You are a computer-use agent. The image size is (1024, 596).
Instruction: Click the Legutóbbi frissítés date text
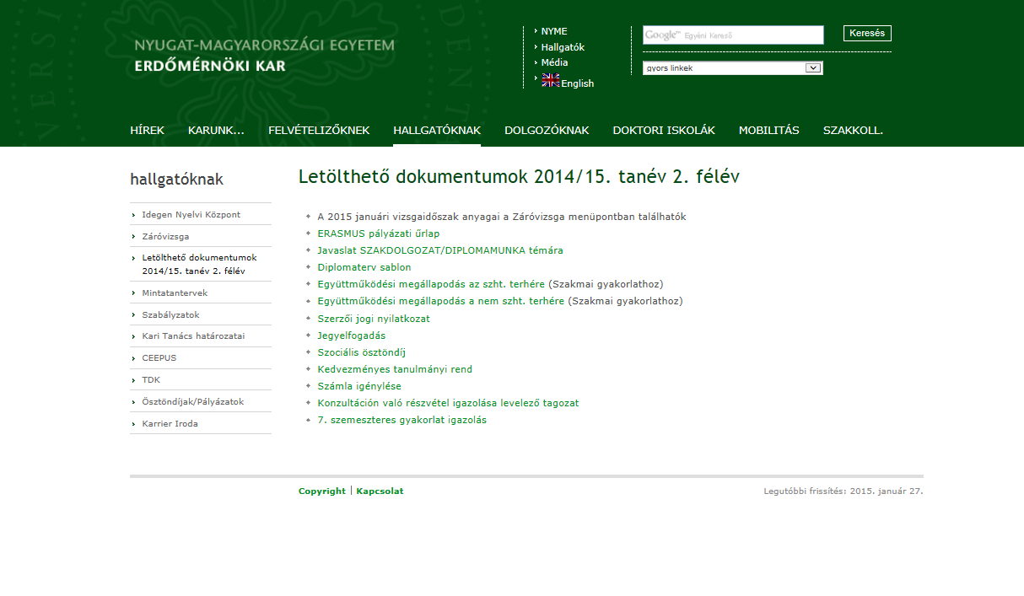pyautogui.click(x=843, y=491)
